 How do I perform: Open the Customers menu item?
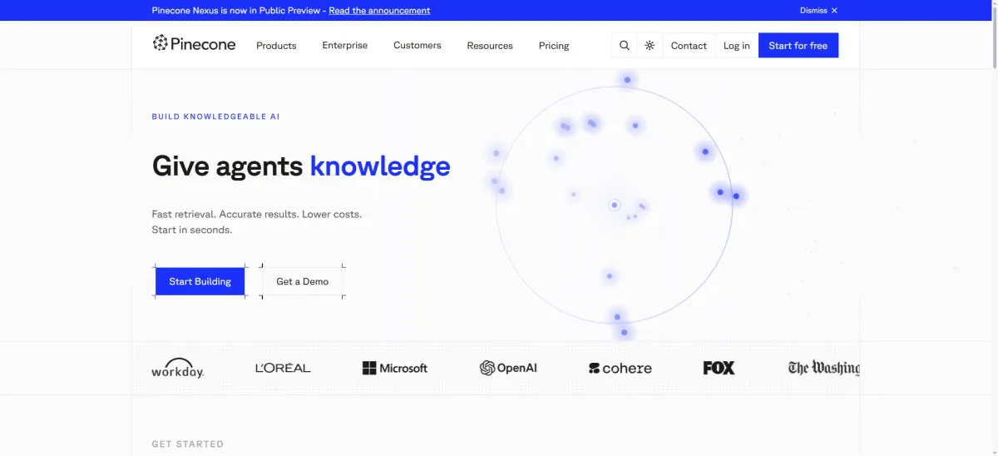pyautogui.click(x=417, y=46)
